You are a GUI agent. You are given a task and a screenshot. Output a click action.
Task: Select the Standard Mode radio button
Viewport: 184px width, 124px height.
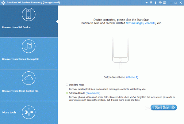(x=67, y=85)
